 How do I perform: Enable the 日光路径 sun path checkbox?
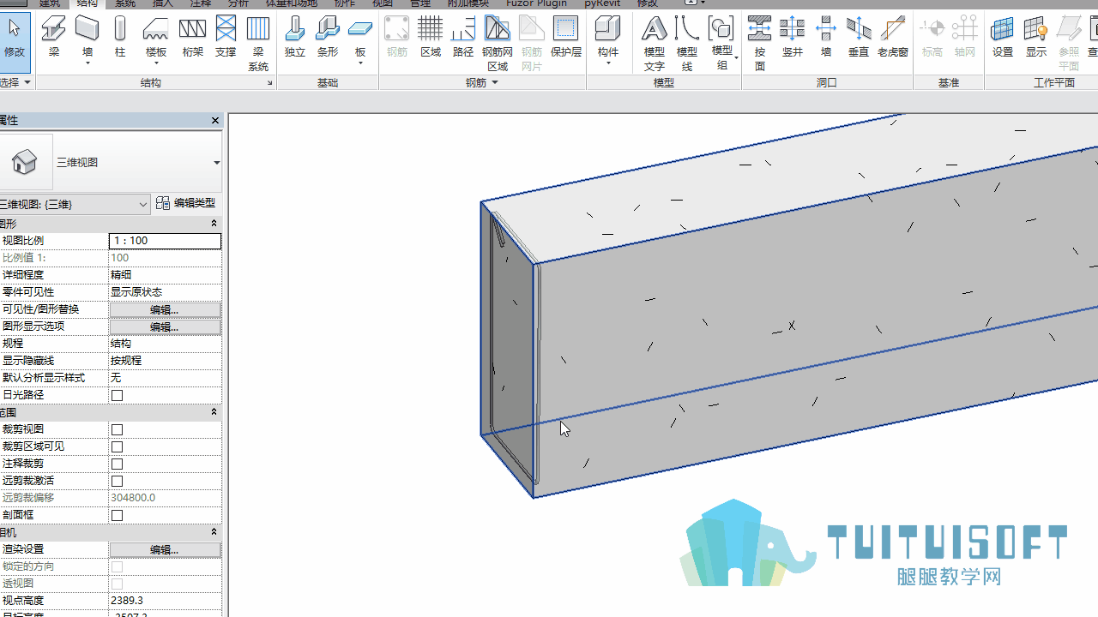pos(118,395)
